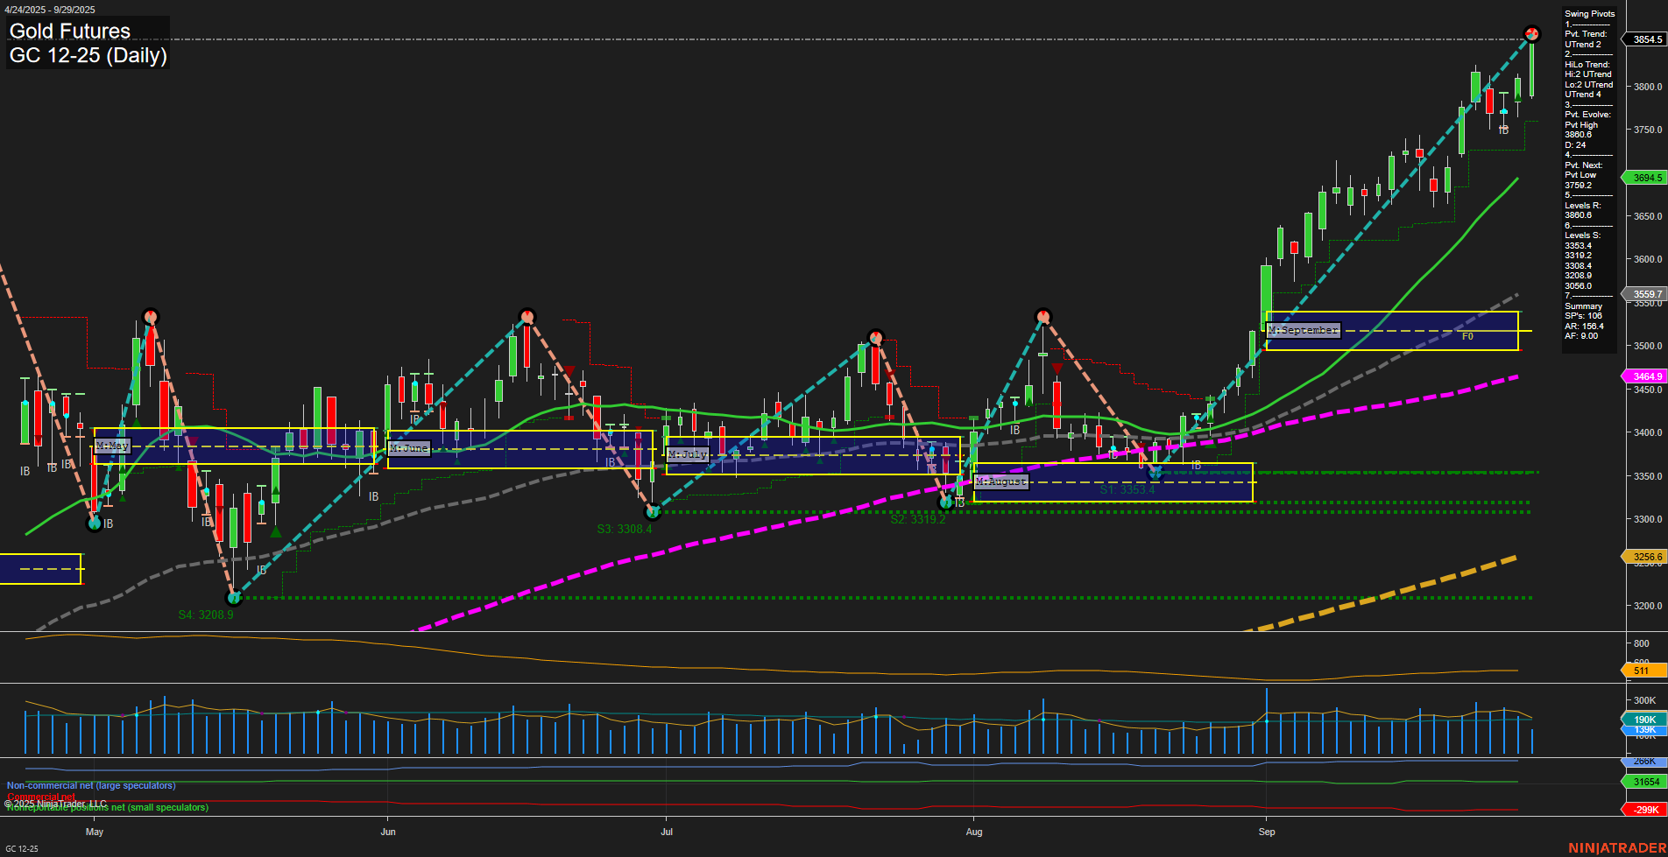This screenshot has height=857, width=1668.
Task: Expand the Swing Pivots panel header
Action: 1588,13
